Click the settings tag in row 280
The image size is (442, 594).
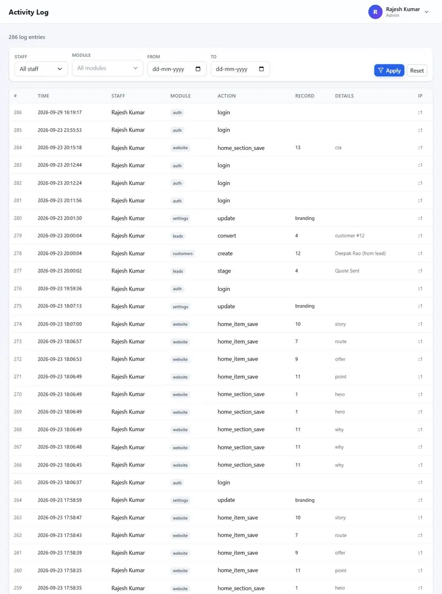(x=180, y=218)
